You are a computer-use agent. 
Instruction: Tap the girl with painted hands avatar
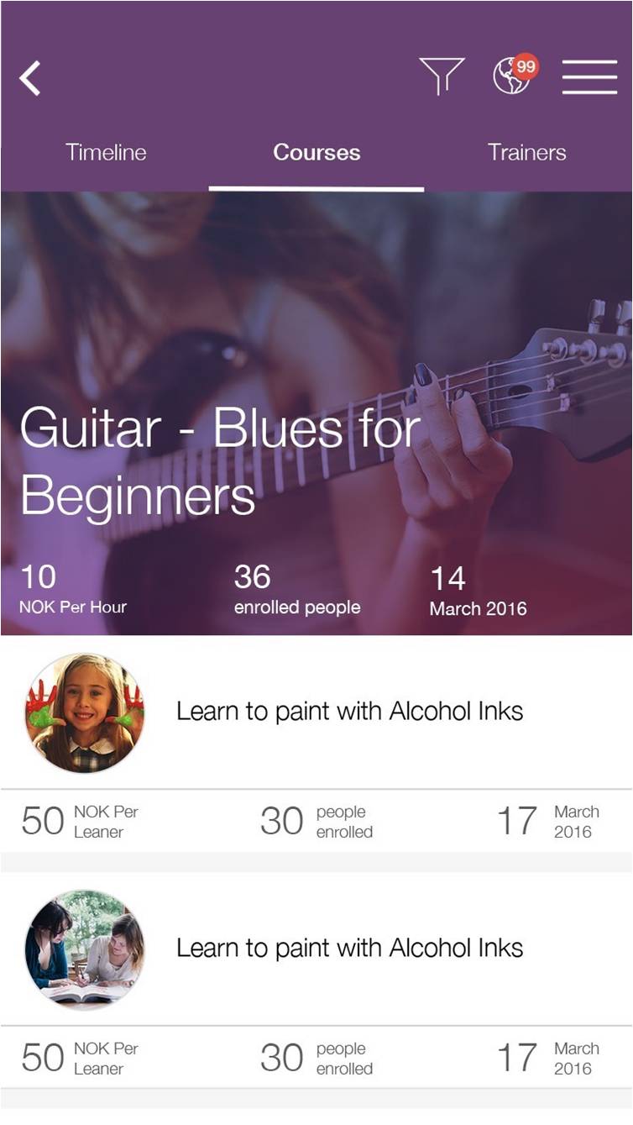[85, 712]
